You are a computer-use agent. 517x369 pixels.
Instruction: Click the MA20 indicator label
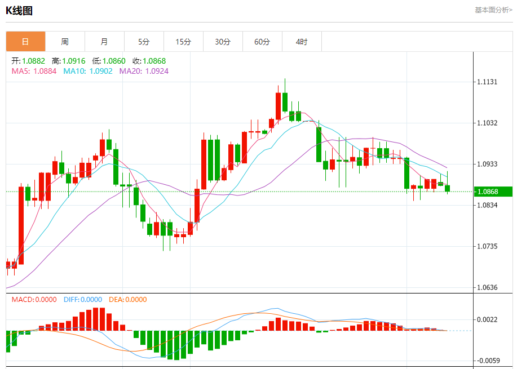tap(144, 71)
